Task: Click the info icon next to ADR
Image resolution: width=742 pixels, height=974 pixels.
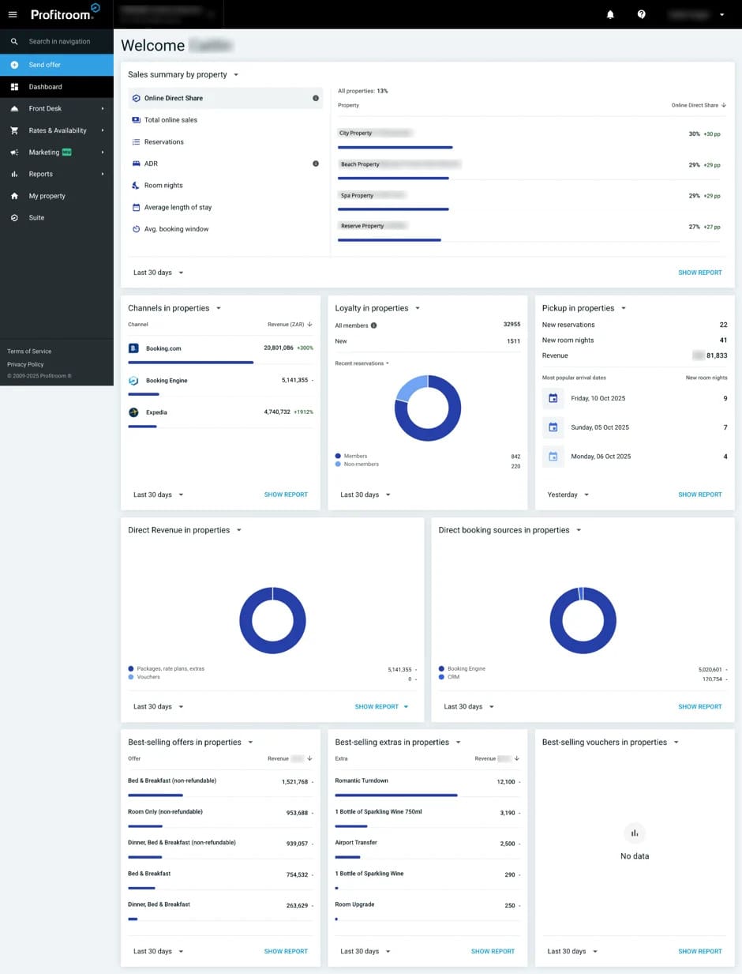Action: pos(316,164)
